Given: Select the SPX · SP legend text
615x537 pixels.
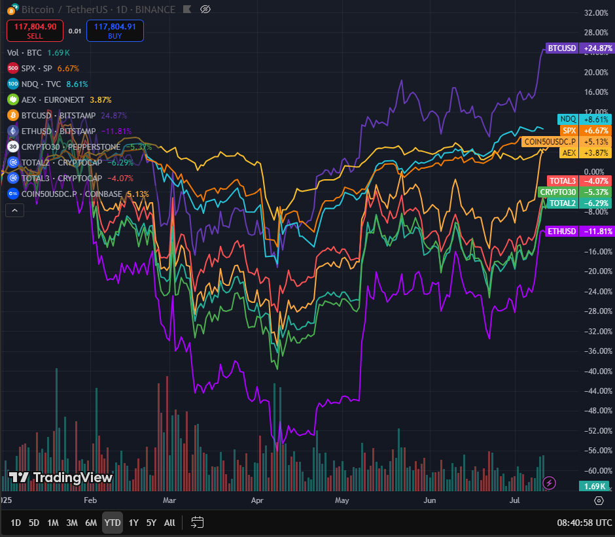Looking at the screenshot, I should coord(37,68).
